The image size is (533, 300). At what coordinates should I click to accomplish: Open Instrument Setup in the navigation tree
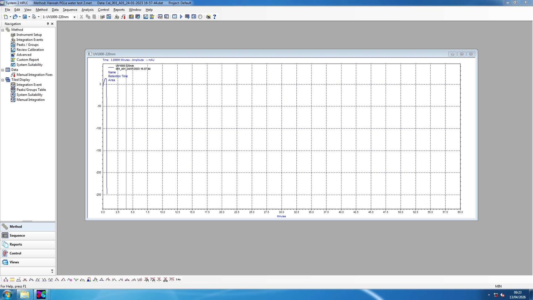click(29, 35)
